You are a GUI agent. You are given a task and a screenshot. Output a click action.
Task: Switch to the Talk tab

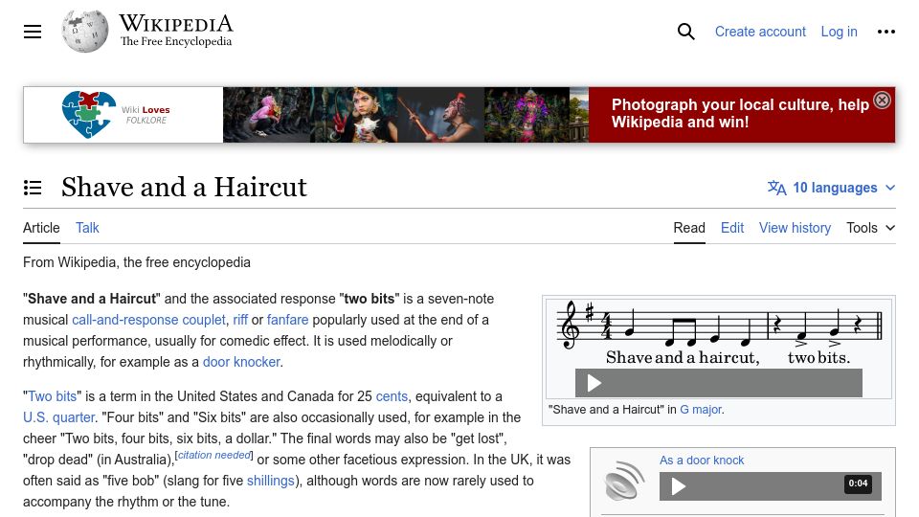coord(87,228)
